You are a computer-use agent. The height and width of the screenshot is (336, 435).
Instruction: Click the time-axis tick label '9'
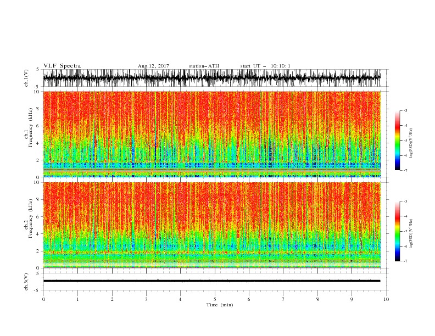tap(352, 299)
